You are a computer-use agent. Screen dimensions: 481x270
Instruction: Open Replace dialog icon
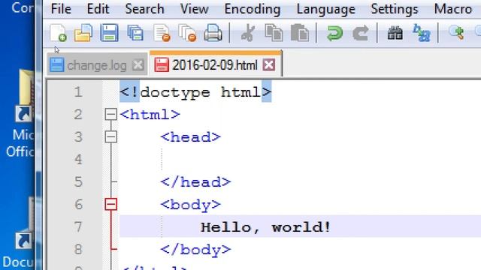[421, 33]
